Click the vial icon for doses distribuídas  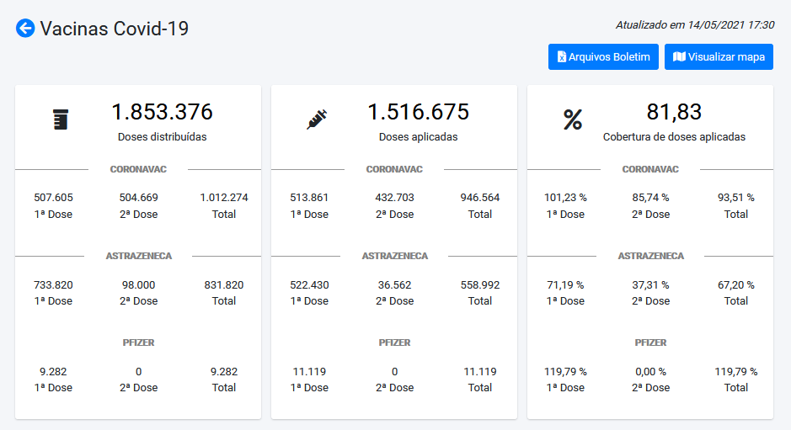point(58,120)
